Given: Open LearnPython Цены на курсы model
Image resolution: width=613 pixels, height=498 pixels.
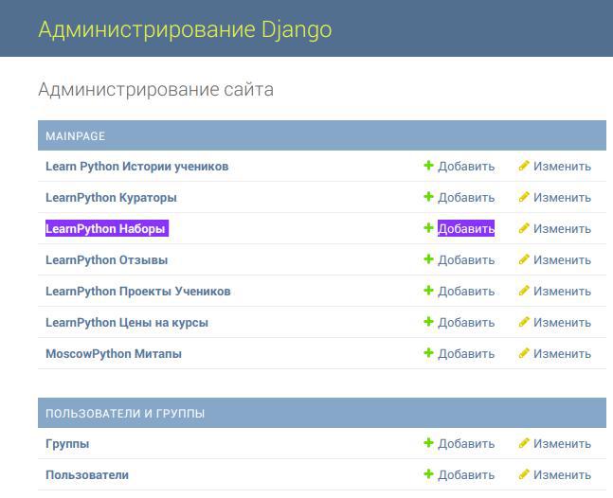Looking at the screenshot, I should click(x=127, y=323).
